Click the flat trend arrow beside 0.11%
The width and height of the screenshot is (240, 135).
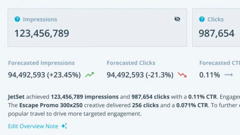[x=229, y=75]
